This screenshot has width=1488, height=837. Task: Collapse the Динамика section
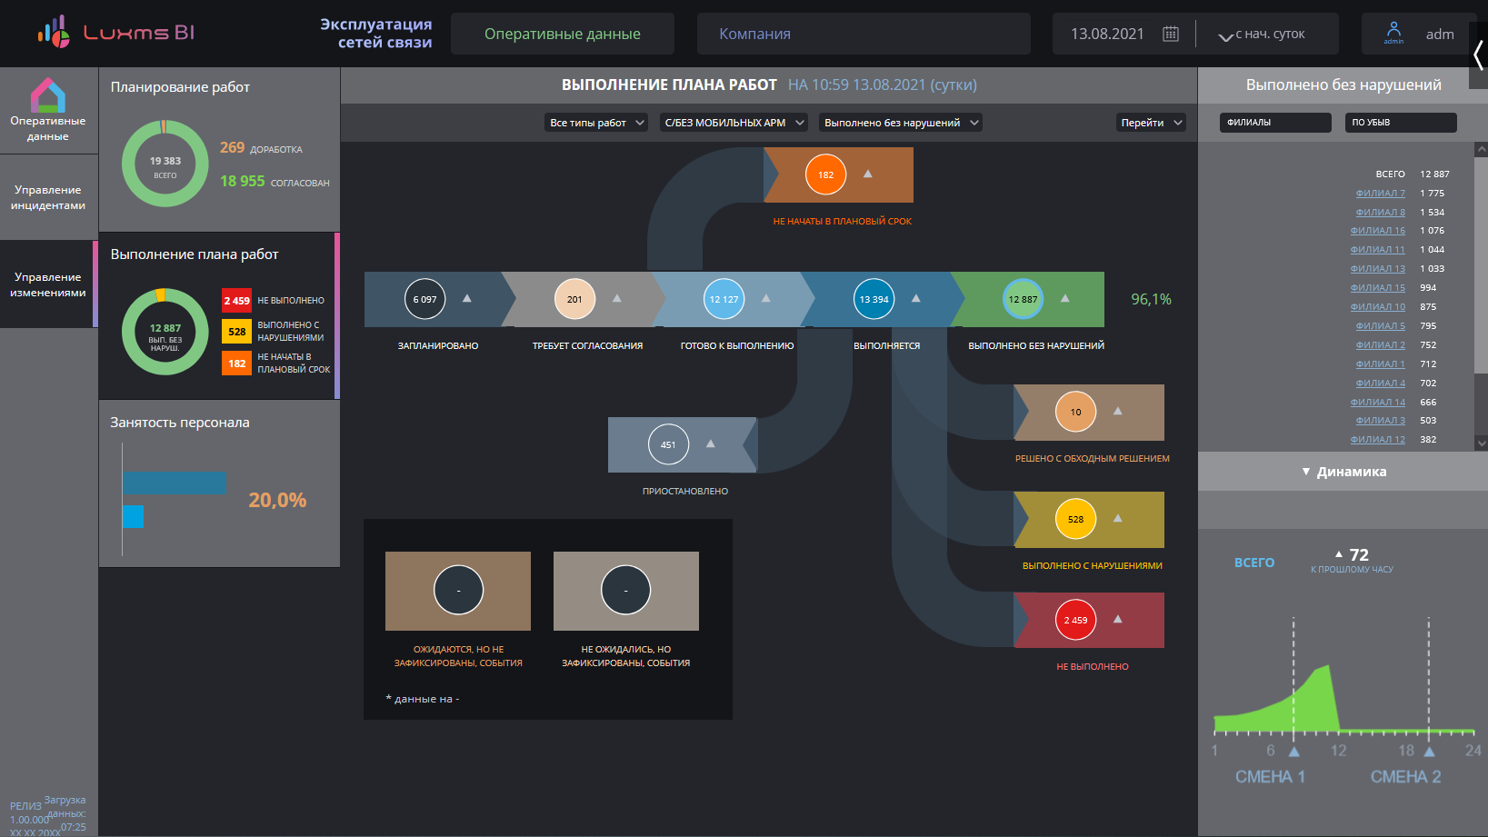1343,472
